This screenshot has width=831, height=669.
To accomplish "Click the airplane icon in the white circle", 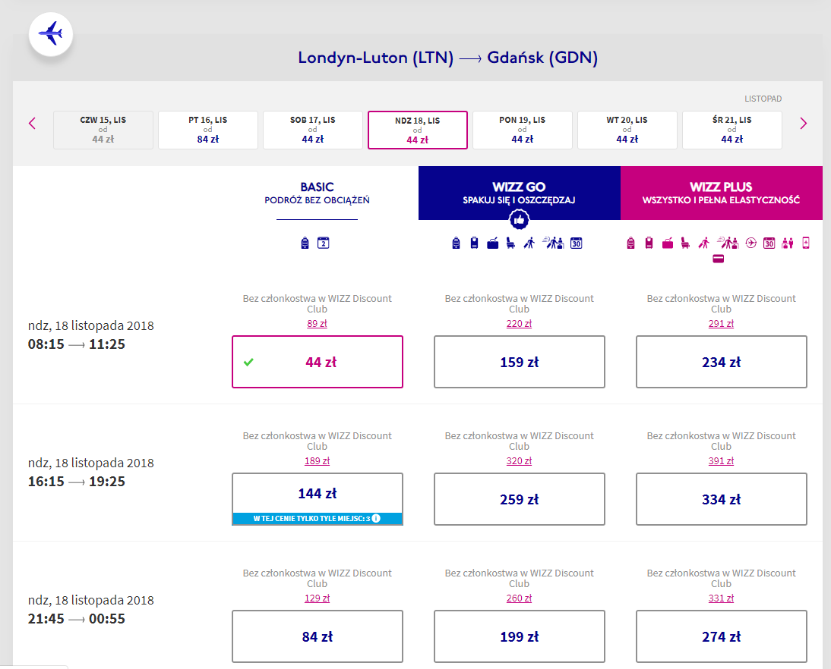I will pyautogui.click(x=51, y=34).
